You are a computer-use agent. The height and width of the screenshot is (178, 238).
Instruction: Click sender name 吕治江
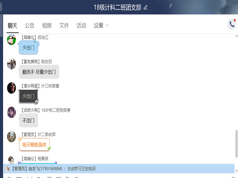click(x=43, y=37)
